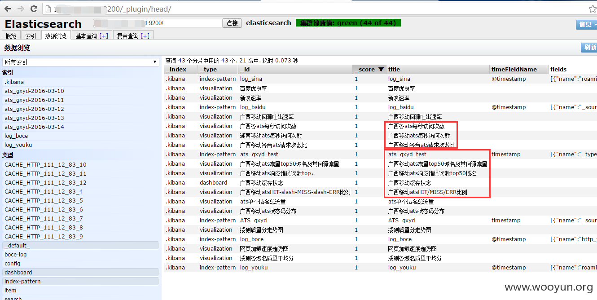Image resolution: width=597 pixels, height=300 pixels.
Task: Select ats_gxyd-2016-03-12 index
Action: (81, 109)
